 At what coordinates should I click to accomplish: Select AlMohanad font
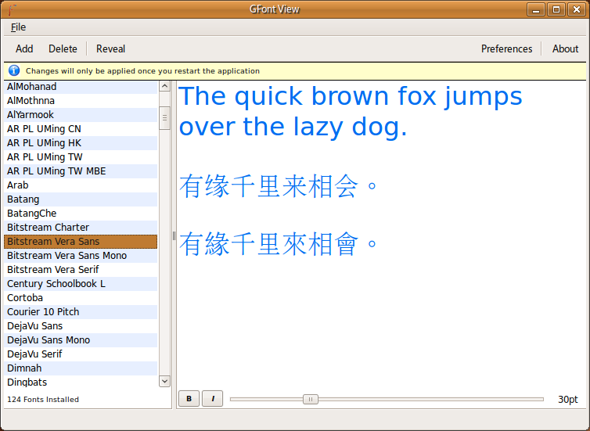(81, 87)
